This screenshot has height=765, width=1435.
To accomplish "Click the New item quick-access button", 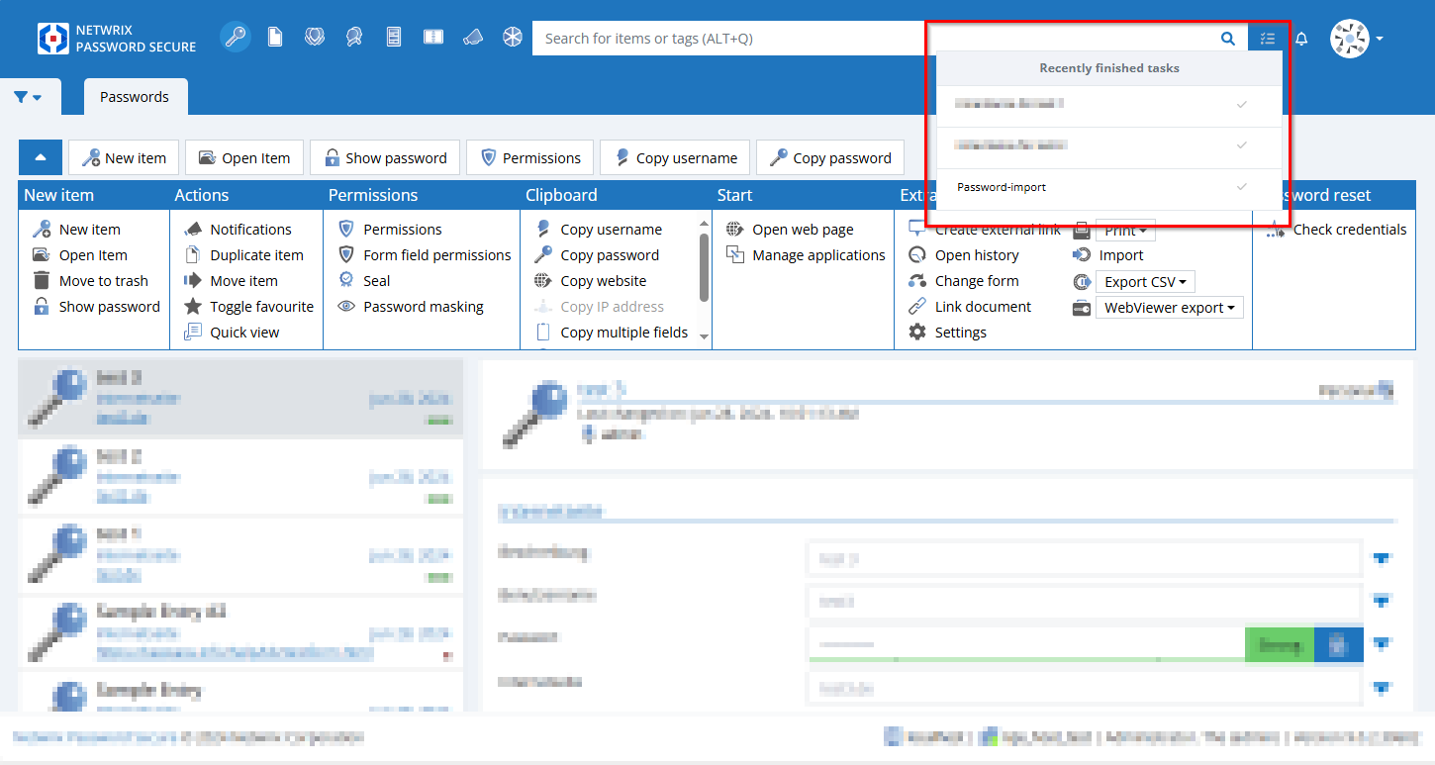I will (x=124, y=157).
